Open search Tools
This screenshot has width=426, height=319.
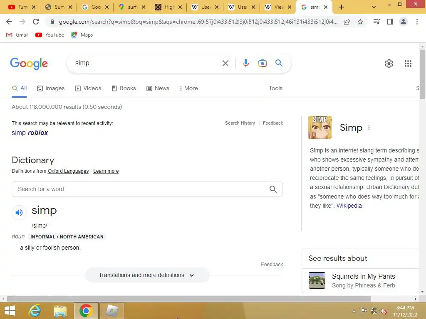(275, 88)
